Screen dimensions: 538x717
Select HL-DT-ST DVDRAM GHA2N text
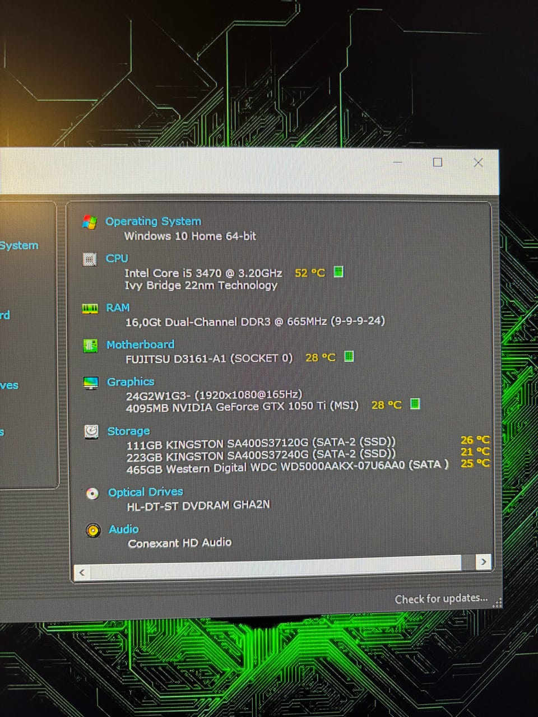click(198, 505)
